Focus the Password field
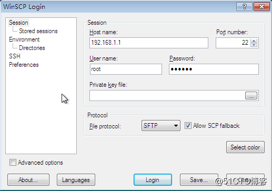This screenshot has width=272, height=191. 214,69
